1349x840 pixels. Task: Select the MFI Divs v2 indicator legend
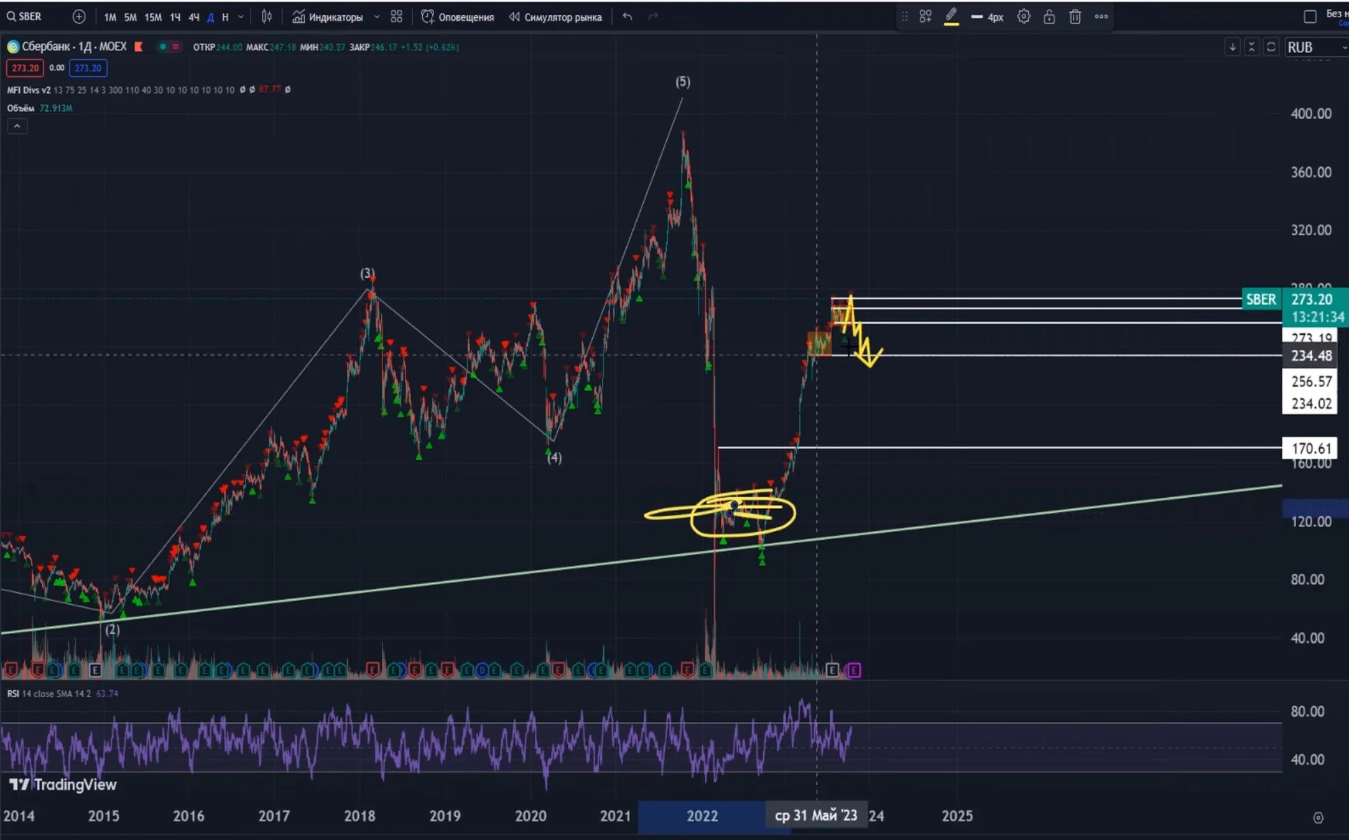[29, 90]
